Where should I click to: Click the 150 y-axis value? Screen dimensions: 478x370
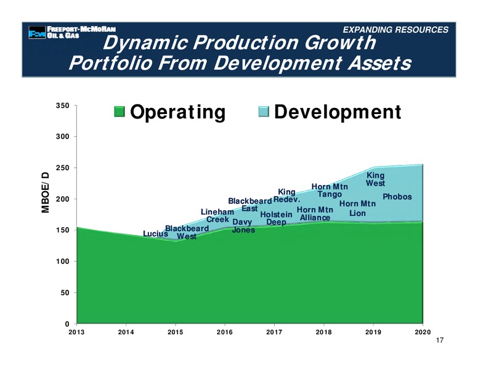[62, 230]
